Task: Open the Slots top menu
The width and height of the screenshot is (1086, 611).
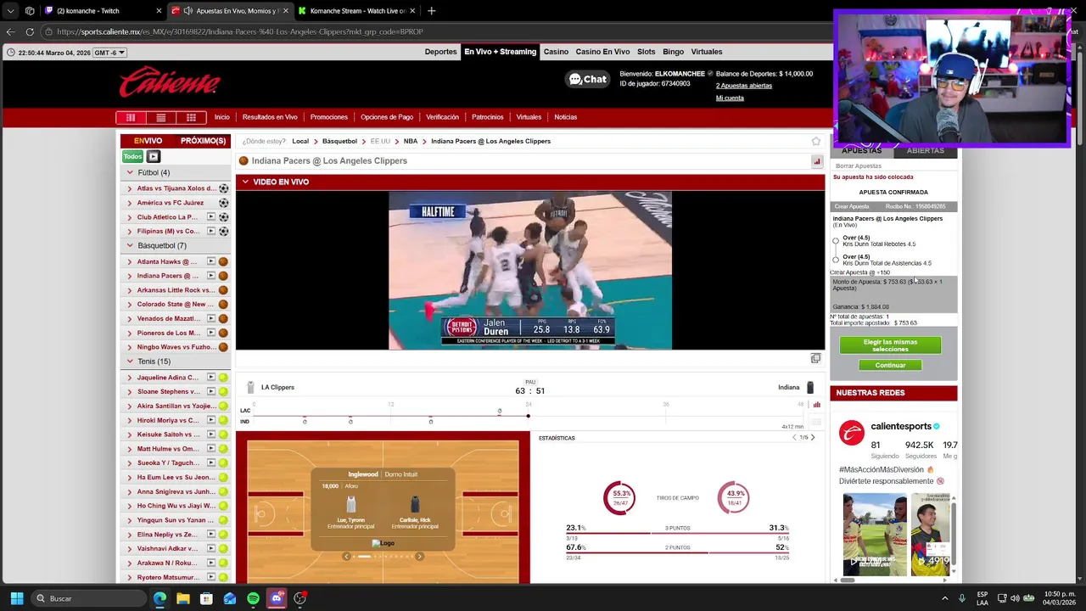Action: click(x=646, y=52)
